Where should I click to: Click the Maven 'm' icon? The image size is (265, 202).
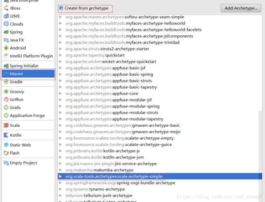6,74
